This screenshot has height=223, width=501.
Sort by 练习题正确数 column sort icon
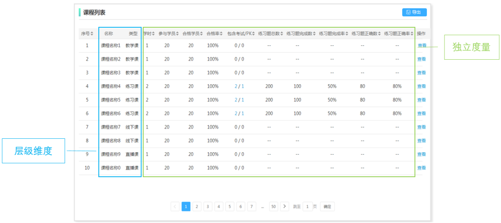coord(379,34)
